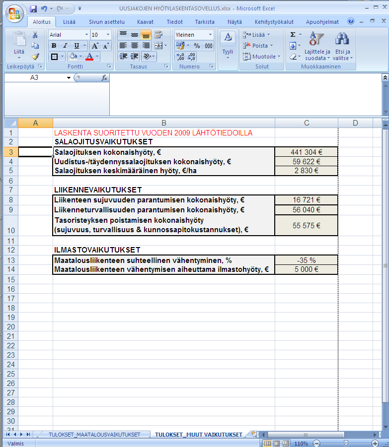
Task: Decrease decimal places
Action: click(x=191, y=57)
